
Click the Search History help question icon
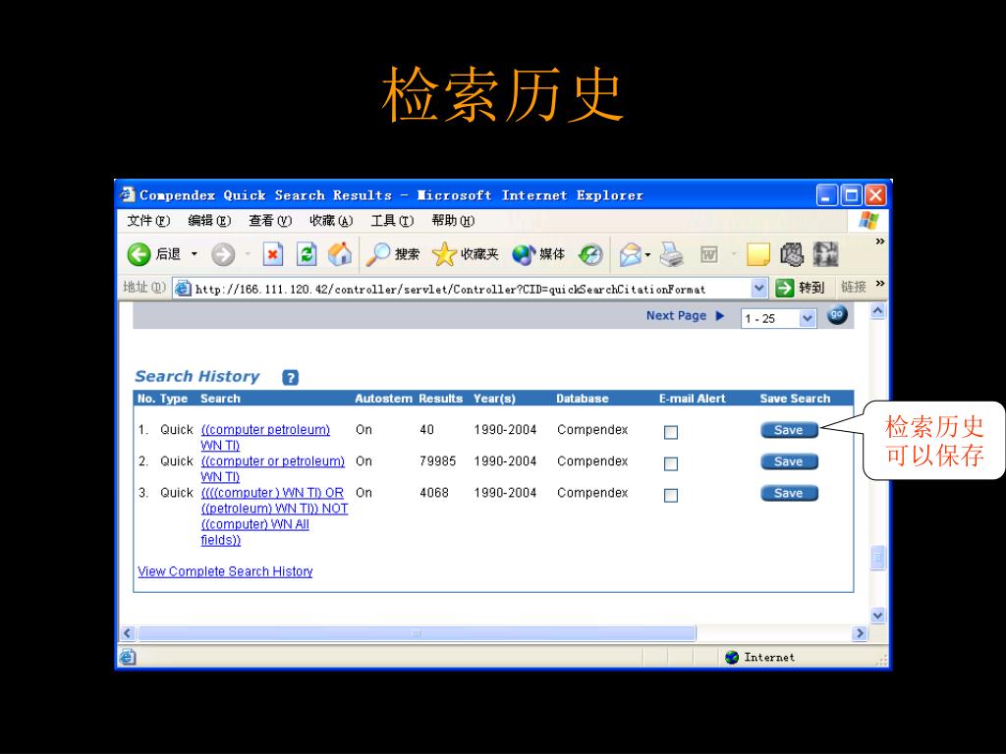coord(290,378)
